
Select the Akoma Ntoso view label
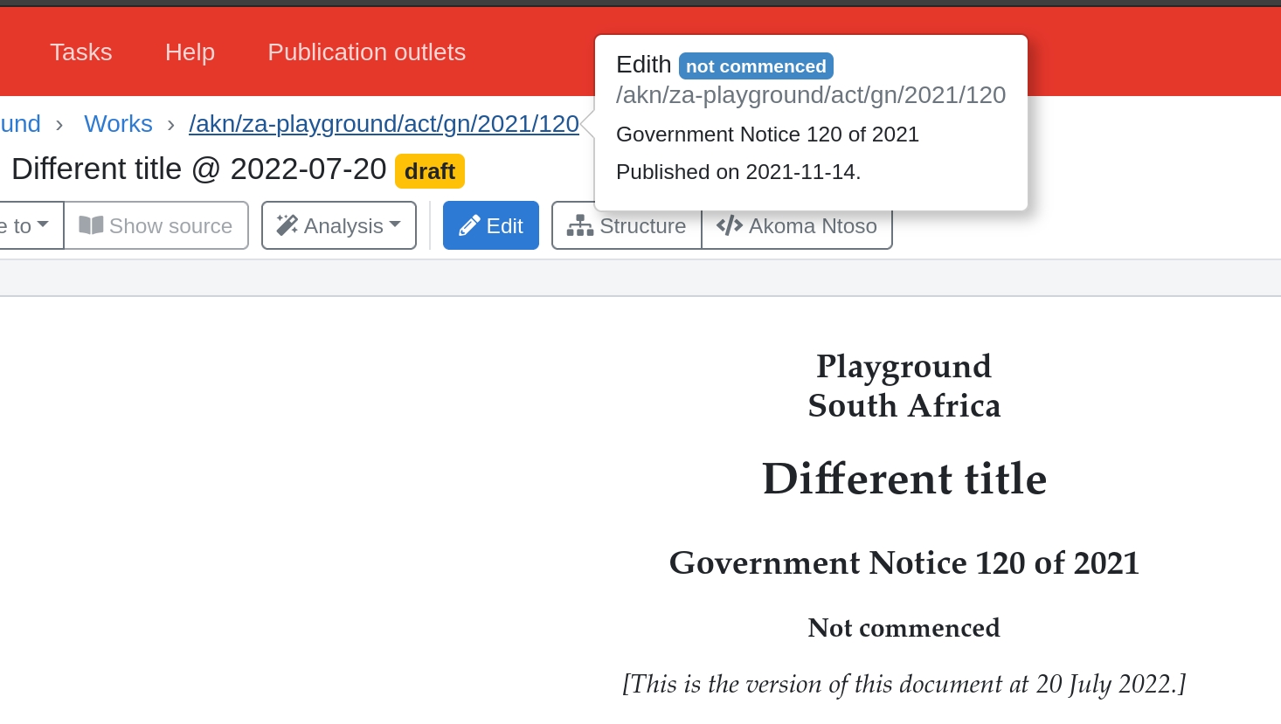813,226
